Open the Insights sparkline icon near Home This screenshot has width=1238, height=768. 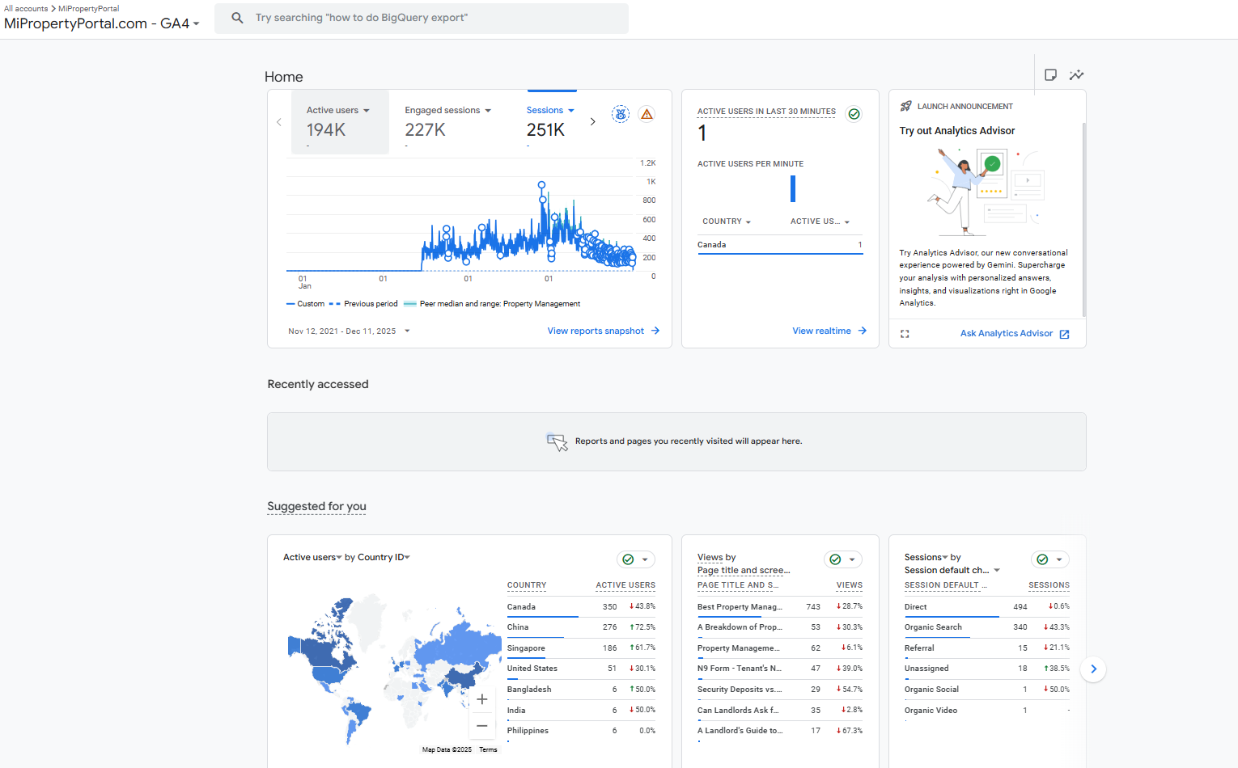click(x=1077, y=74)
